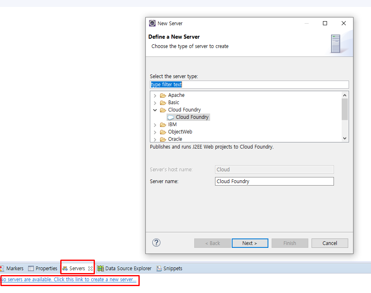The width and height of the screenshot is (371, 293).
Task: Click the Server's host name field
Action: pyautogui.click(x=274, y=170)
